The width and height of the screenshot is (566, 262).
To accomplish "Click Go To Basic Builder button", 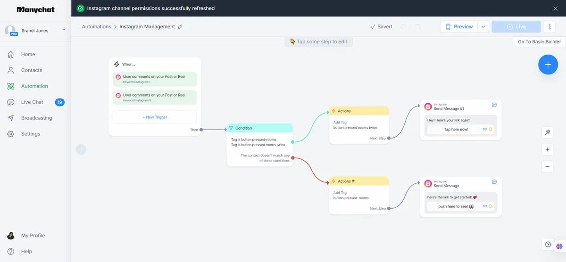I will [x=539, y=41].
